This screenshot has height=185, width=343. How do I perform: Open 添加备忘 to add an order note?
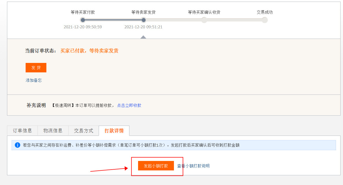click(33, 80)
